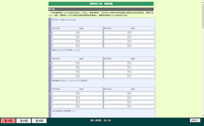Focus question 2 third-row credit 金額 field

tap(143, 72)
